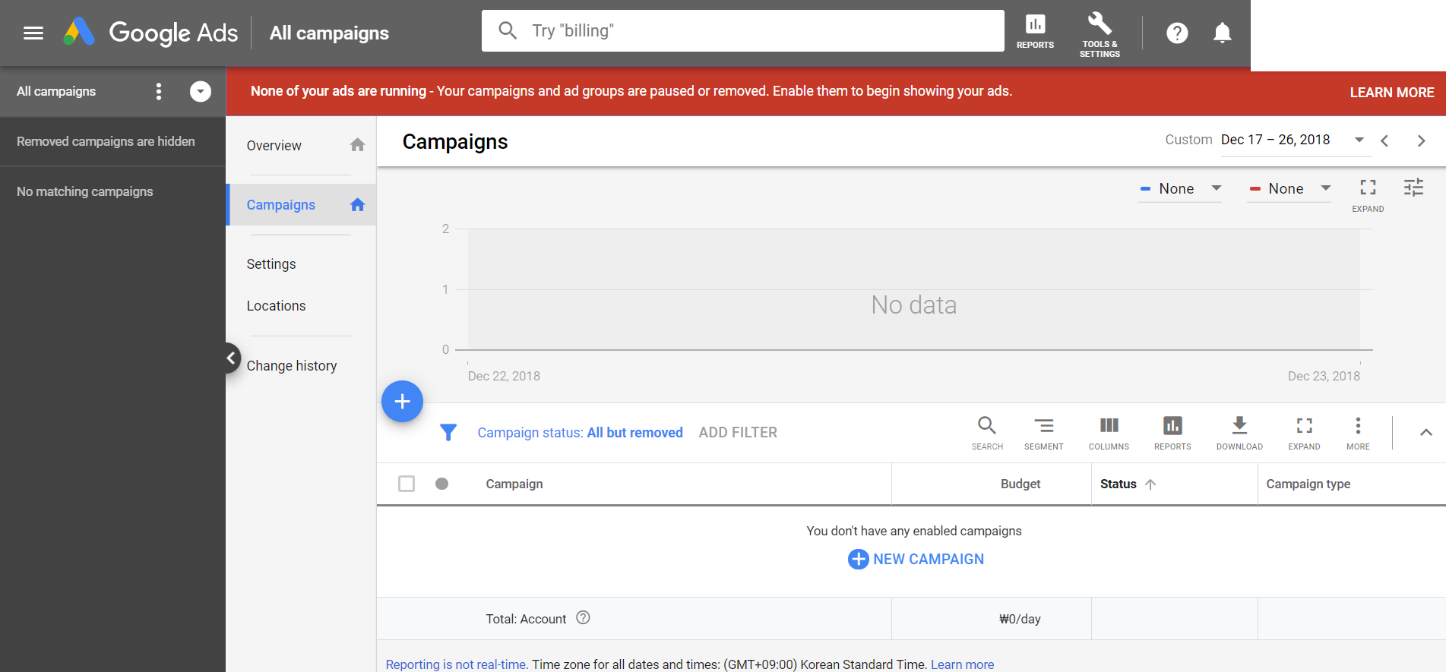Click LEARN MORE in red banner

(x=1391, y=92)
